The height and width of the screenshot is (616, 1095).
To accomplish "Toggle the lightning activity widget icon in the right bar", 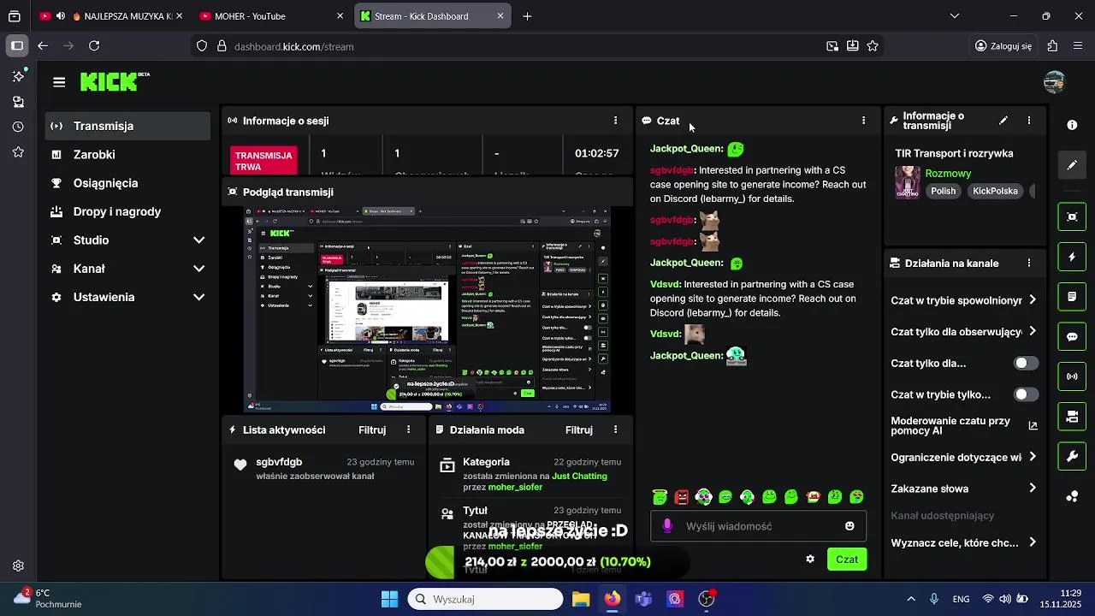I will point(1072,257).
